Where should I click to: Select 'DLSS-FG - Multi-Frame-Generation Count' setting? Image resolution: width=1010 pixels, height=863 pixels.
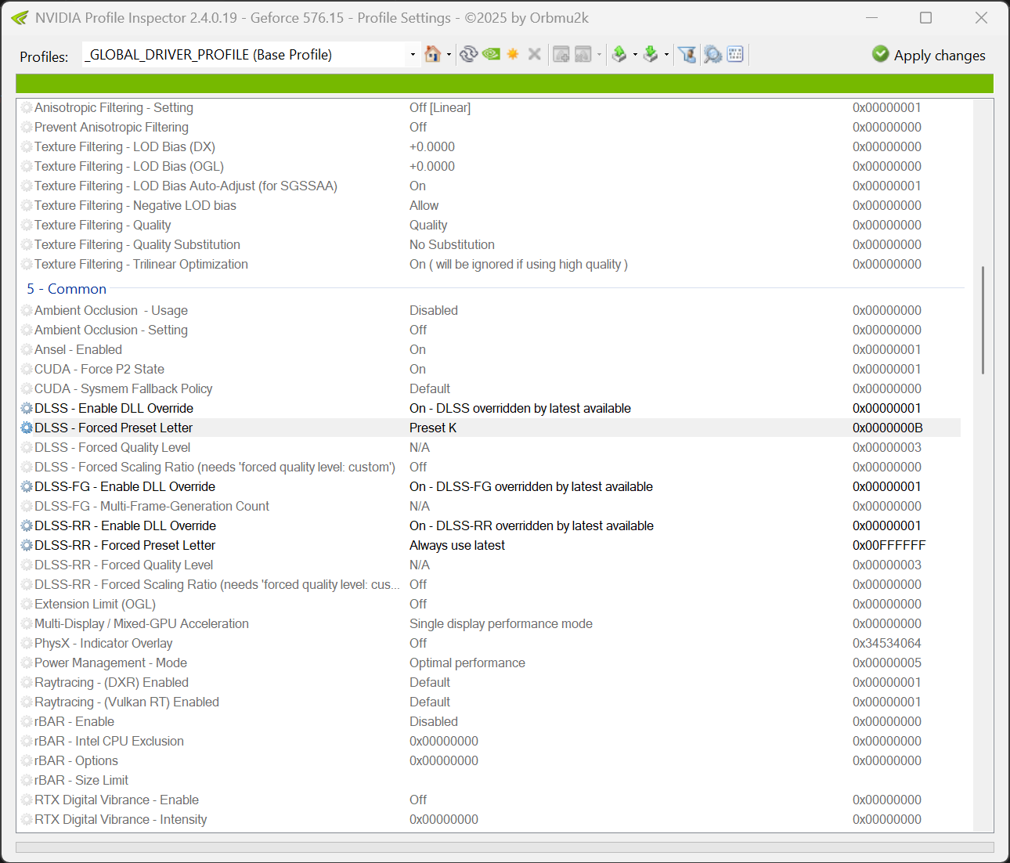[x=490, y=506]
